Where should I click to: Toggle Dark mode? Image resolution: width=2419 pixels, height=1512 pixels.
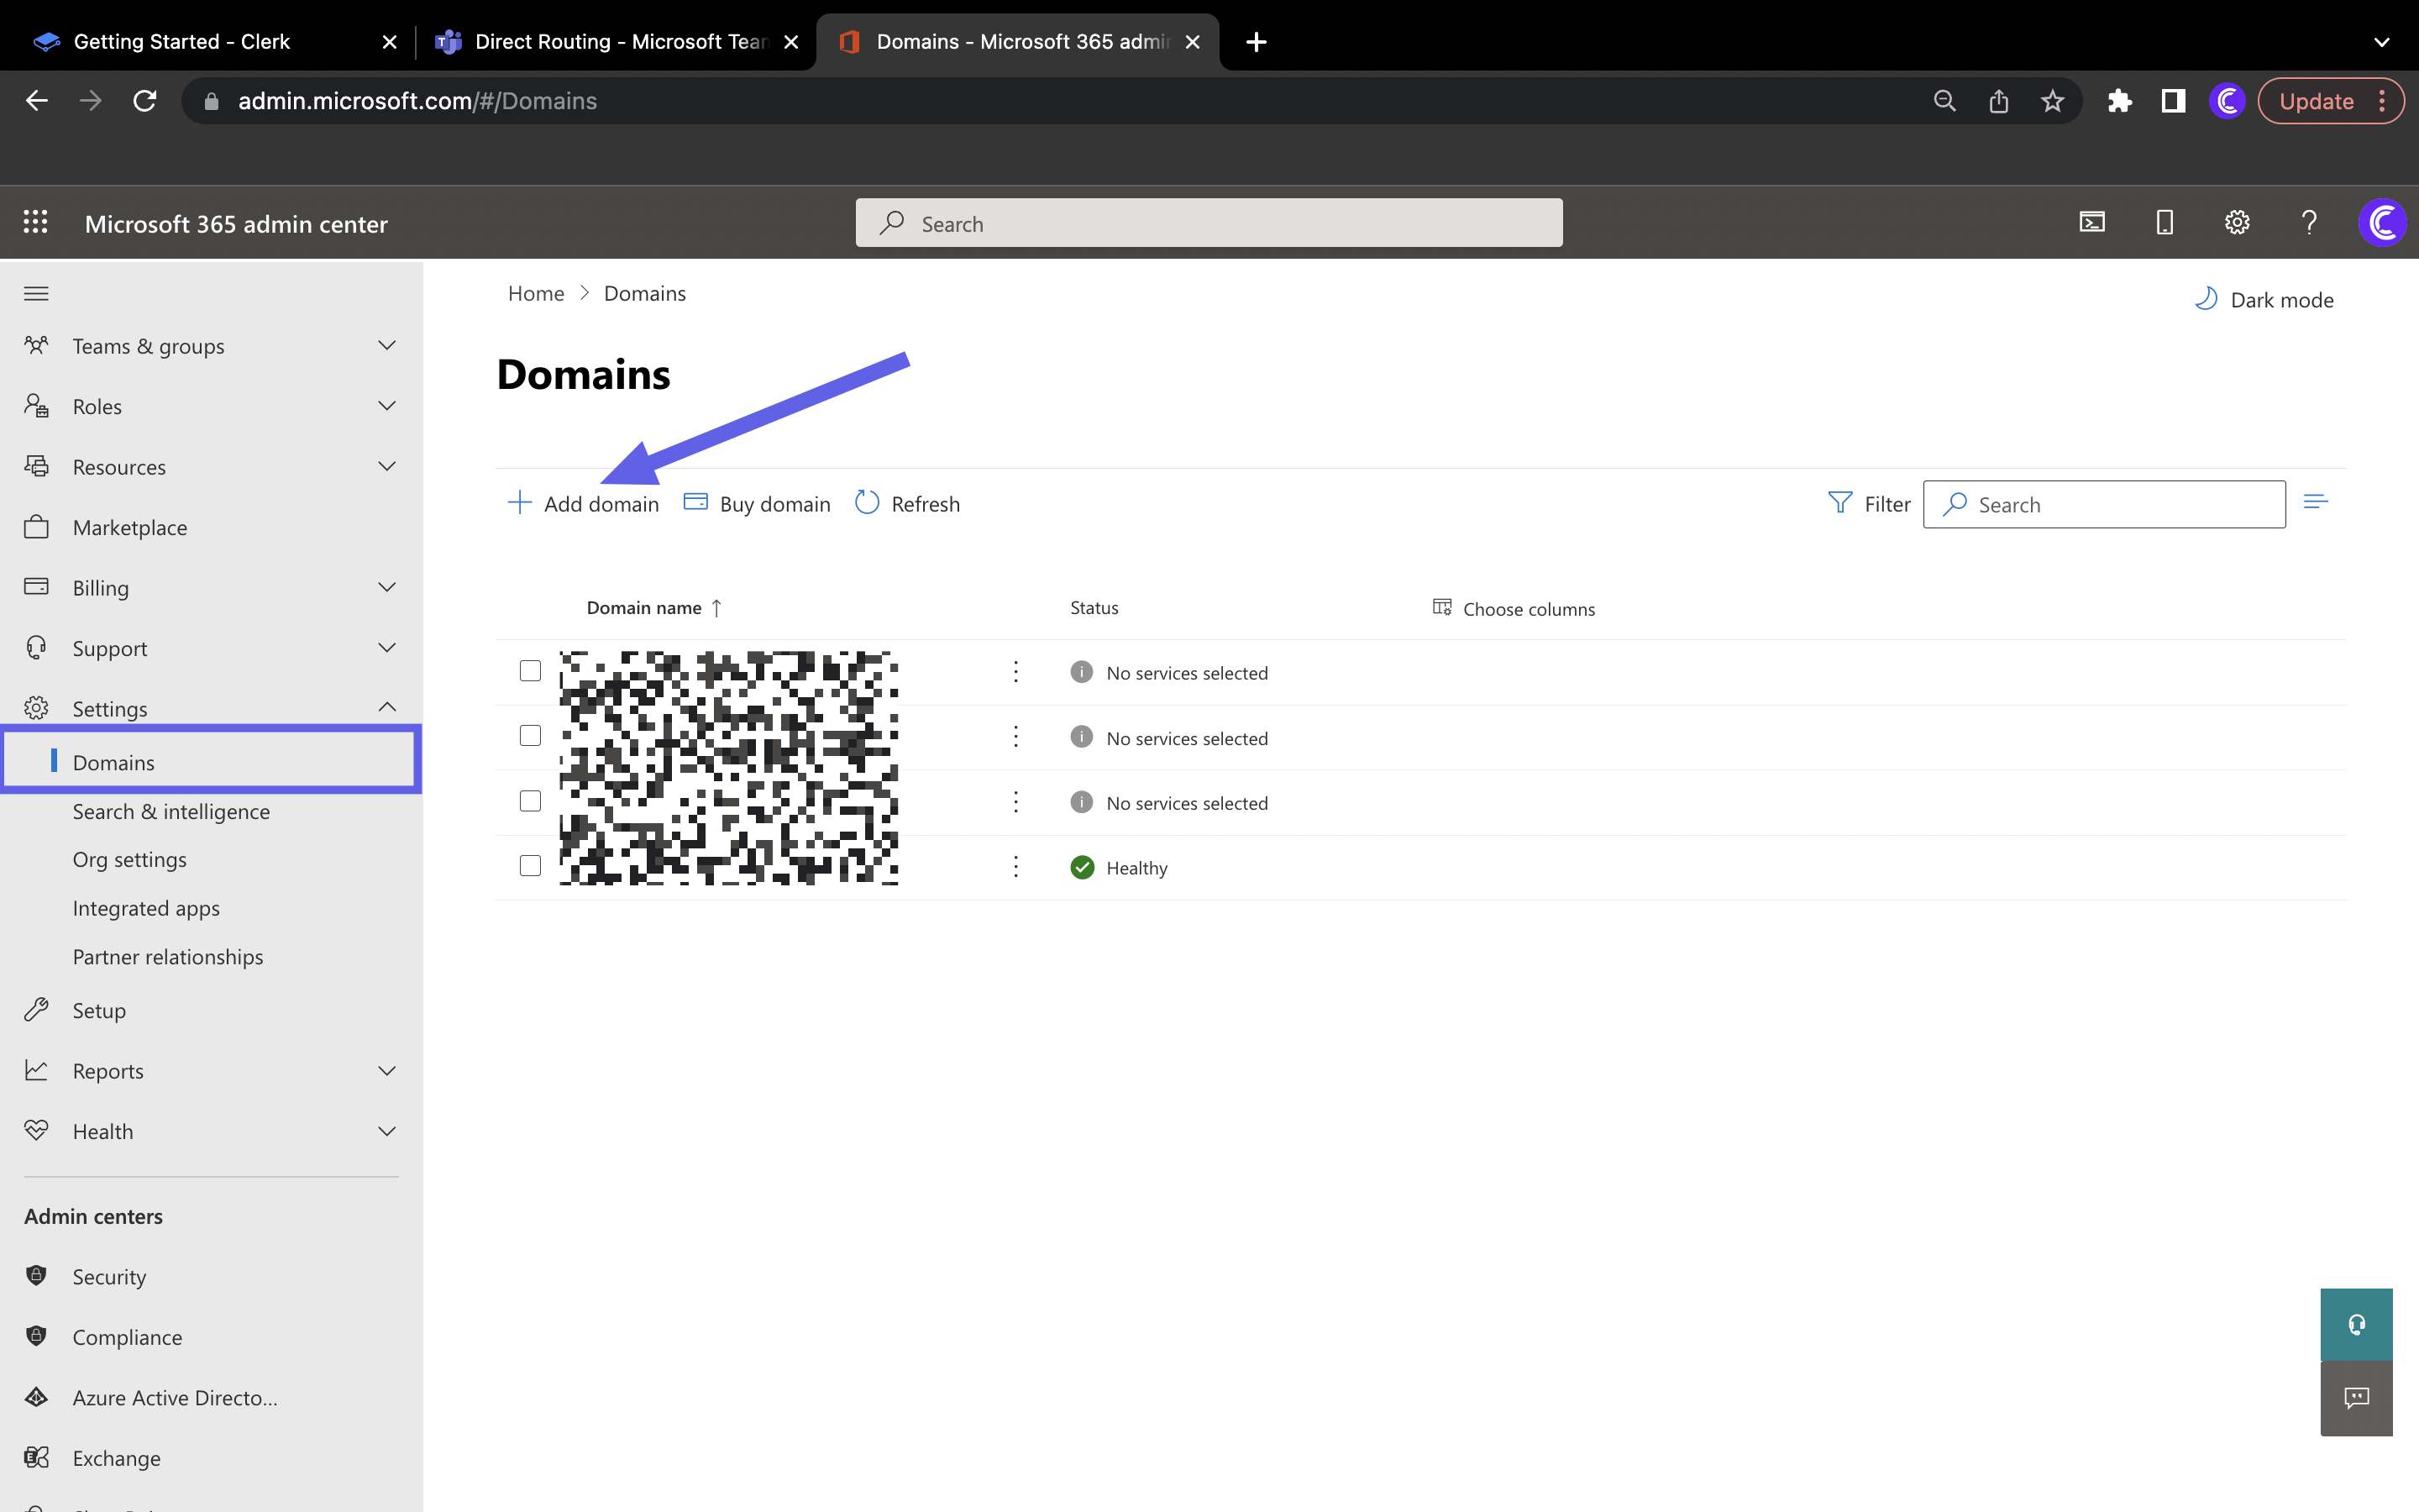click(2263, 300)
